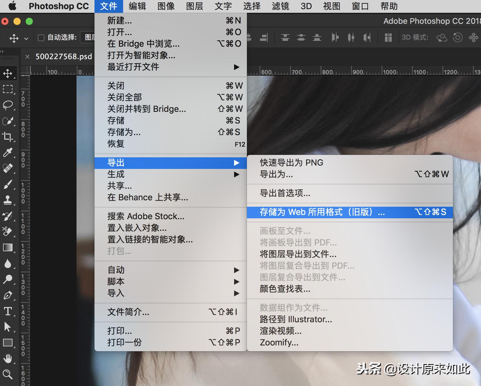Select the Brush tool
Image resolution: width=481 pixels, height=386 pixels.
[8, 184]
